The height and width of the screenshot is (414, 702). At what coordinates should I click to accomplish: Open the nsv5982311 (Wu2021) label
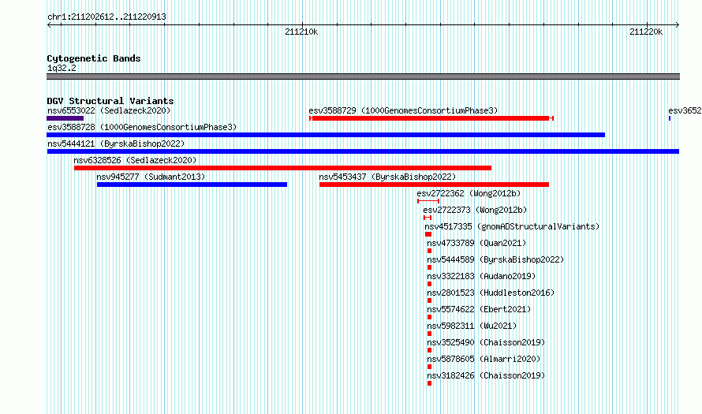tap(472, 326)
